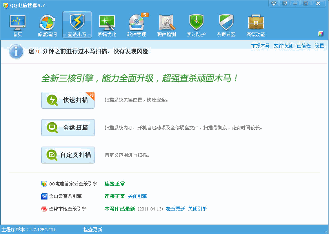Screen dimensions: 329x234
Task: Click the skin color palette icon
Action: pyautogui.click(x=321, y=34)
